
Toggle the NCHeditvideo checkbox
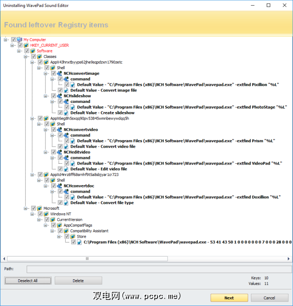tap(53, 152)
